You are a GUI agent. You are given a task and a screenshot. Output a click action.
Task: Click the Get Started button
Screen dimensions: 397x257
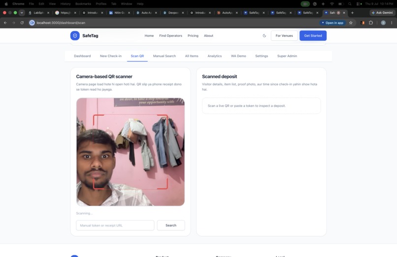pos(313,35)
